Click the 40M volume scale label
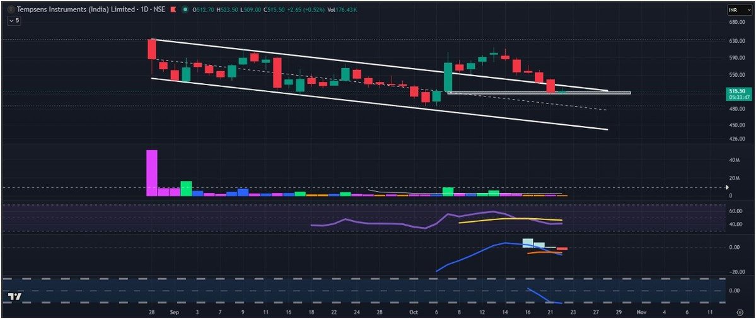Viewport: 756px width, 319px height. pos(735,161)
